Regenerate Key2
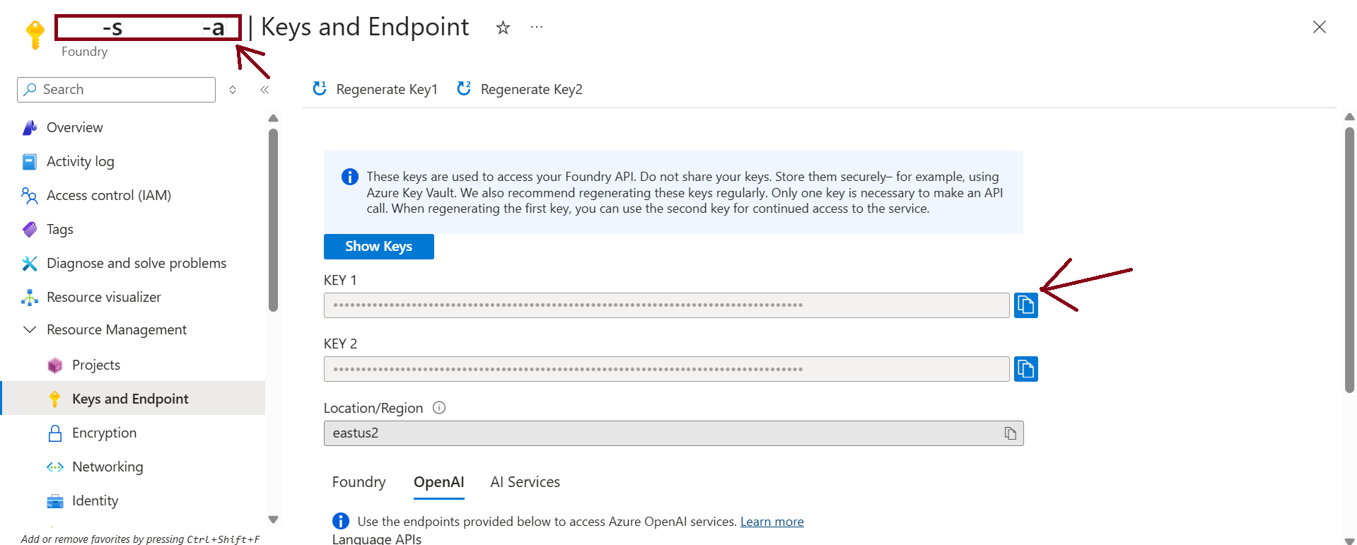The width and height of the screenshot is (1357, 545). 520,89
